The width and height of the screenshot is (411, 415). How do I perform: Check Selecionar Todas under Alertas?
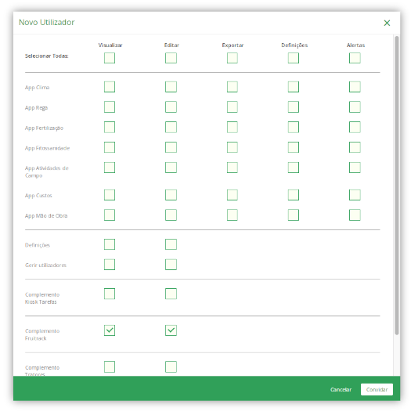click(x=355, y=58)
